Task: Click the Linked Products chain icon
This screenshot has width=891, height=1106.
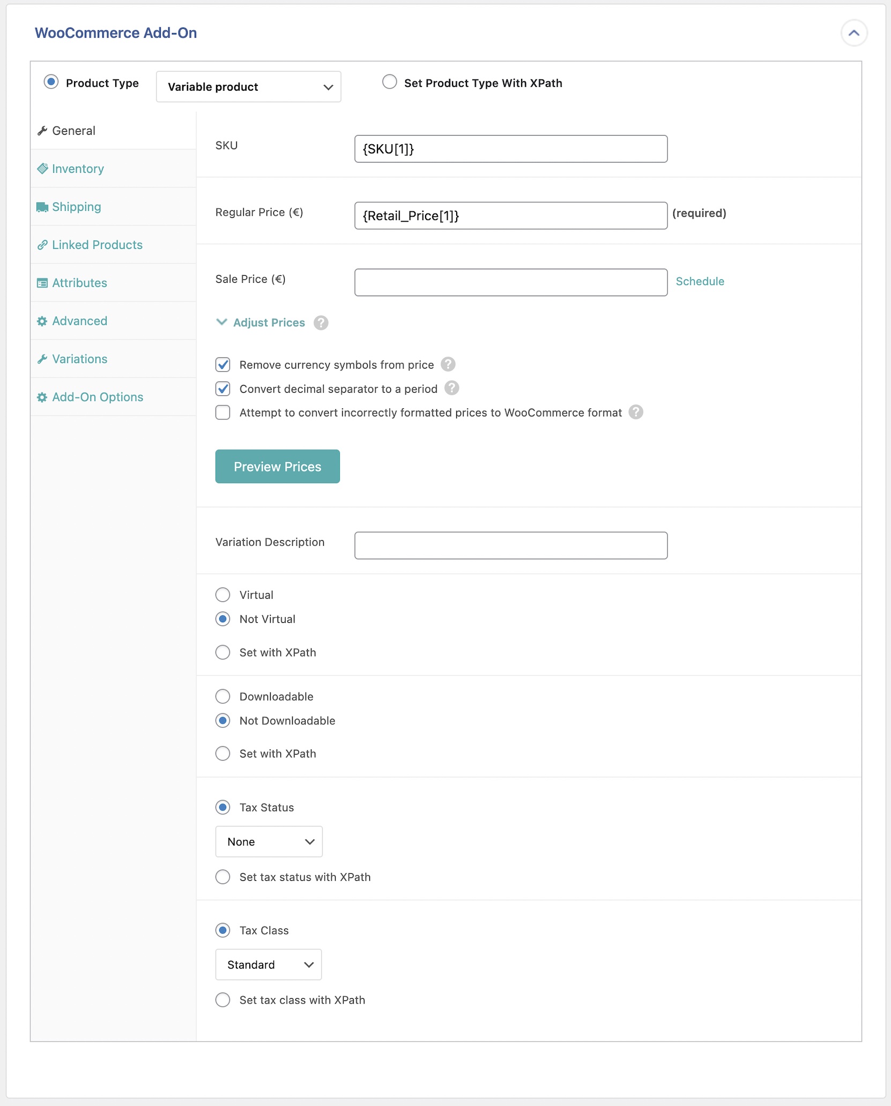Action: pyautogui.click(x=42, y=245)
